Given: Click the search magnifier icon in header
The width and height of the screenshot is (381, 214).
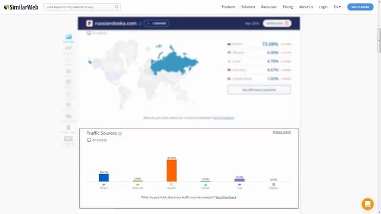Looking at the screenshot, I should pos(117,7).
